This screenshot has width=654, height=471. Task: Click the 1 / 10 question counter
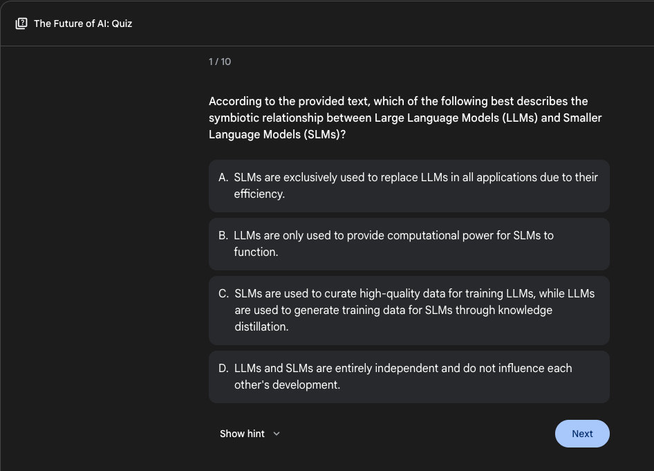tap(220, 62)
